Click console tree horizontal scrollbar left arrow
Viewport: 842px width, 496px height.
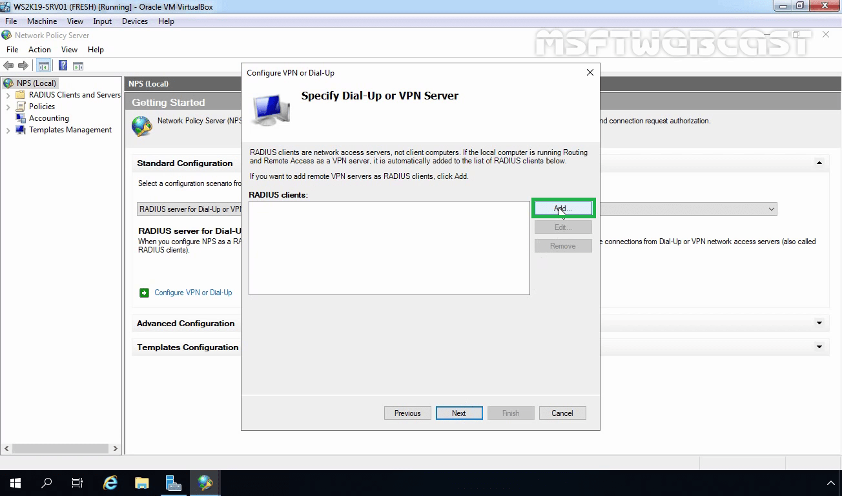(x=7, y=448)
